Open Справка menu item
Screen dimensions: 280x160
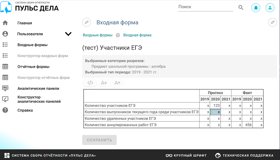[x=25, y=110]
